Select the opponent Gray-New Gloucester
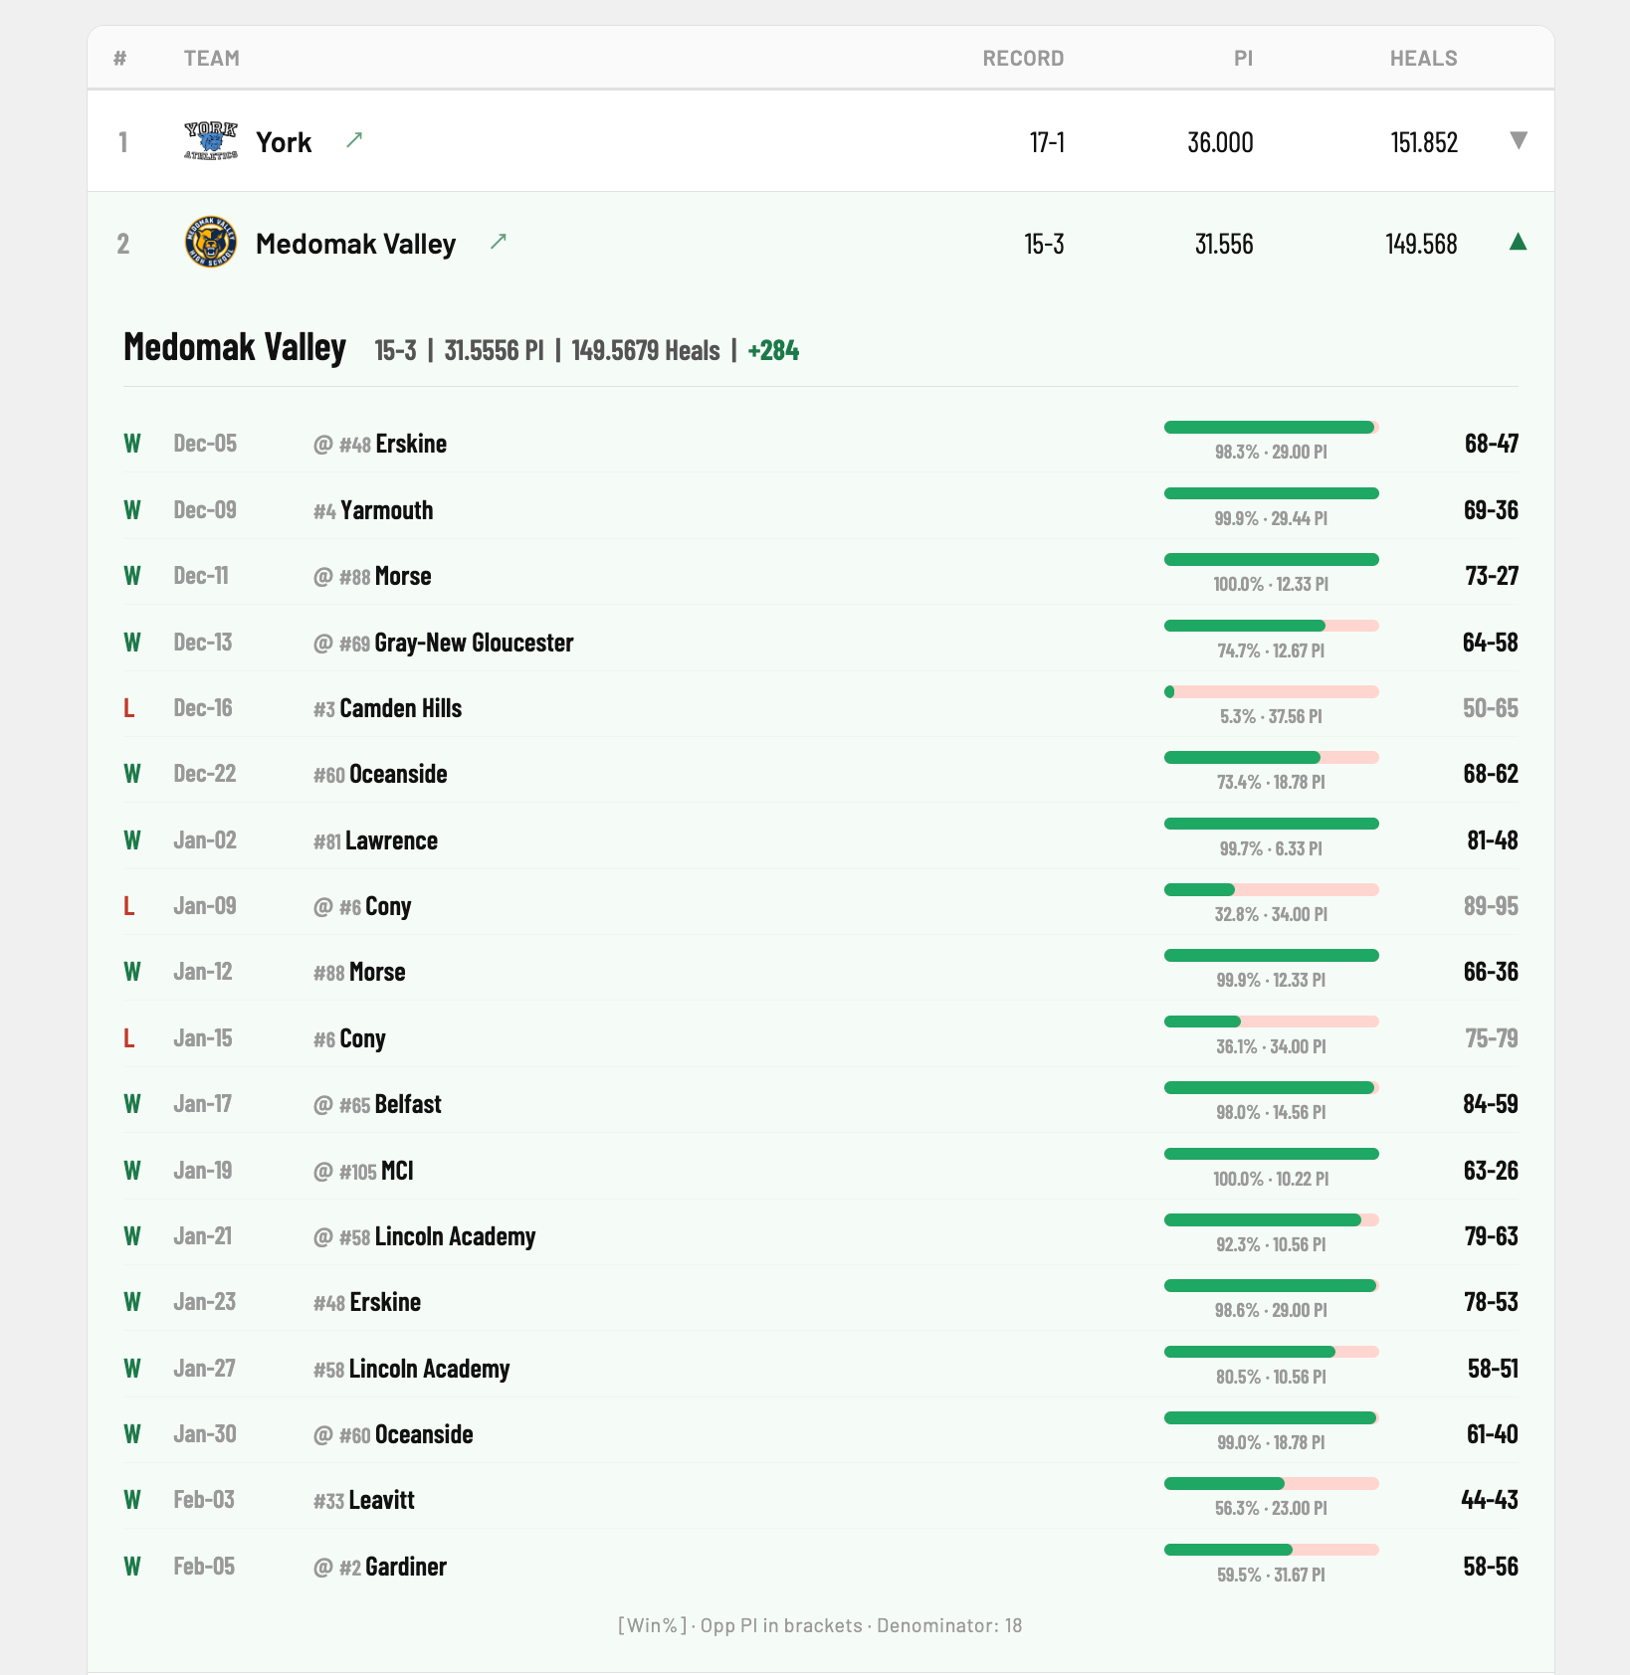The image size is (1630, 1675). (x=475, y=643)
